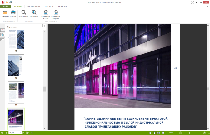Click the Открыть folder icon in ribbon
The image size is (210, 135).
coord(5,12)
